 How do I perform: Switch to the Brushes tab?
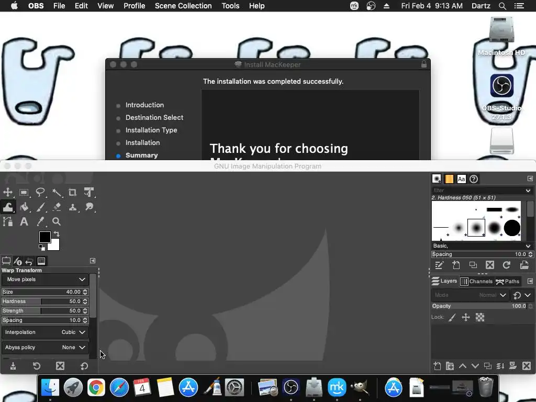tap(437, 179)
